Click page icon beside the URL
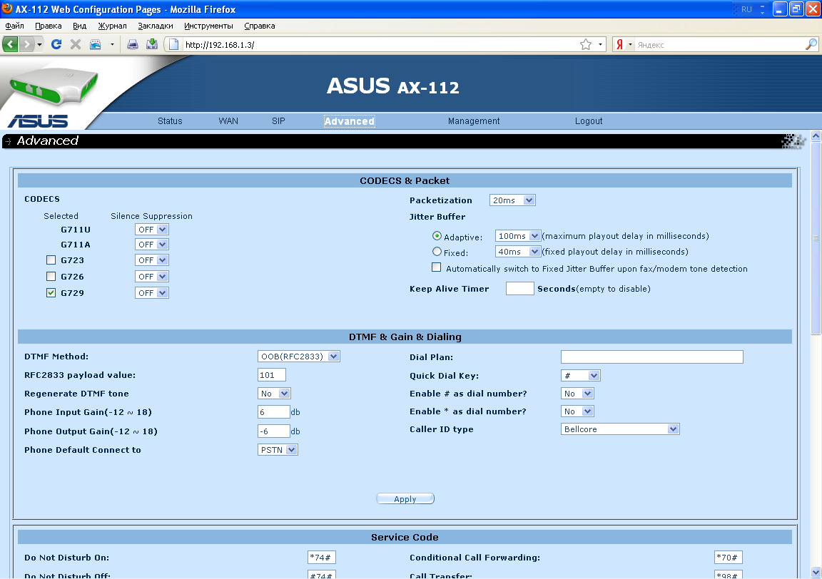Screen dimensions: 822x579 (174, 44)
